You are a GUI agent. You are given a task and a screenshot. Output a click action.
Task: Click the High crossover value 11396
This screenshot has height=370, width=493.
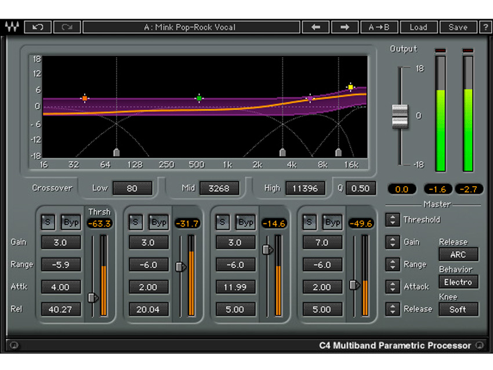click(305, 188)
